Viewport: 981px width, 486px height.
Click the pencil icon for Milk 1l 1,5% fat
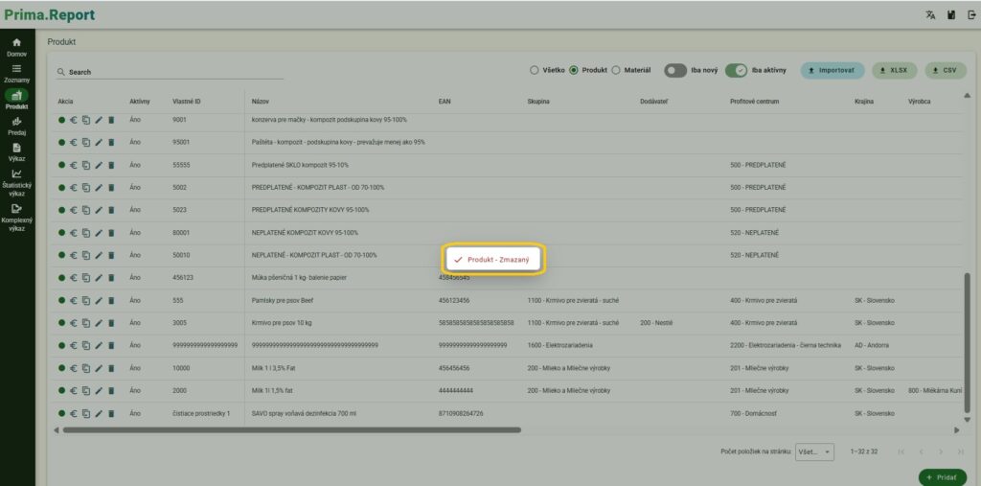coord(98,390)
